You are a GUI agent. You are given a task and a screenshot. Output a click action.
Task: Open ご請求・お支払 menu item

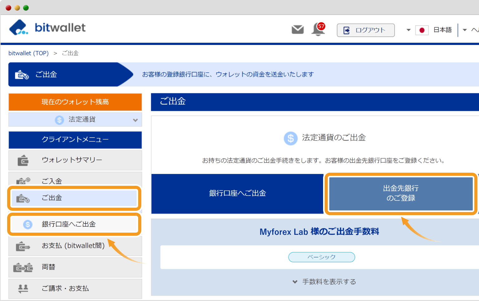coord(75,289)
